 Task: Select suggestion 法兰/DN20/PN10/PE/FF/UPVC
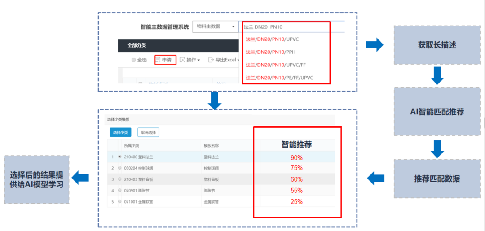coord(279,78)
